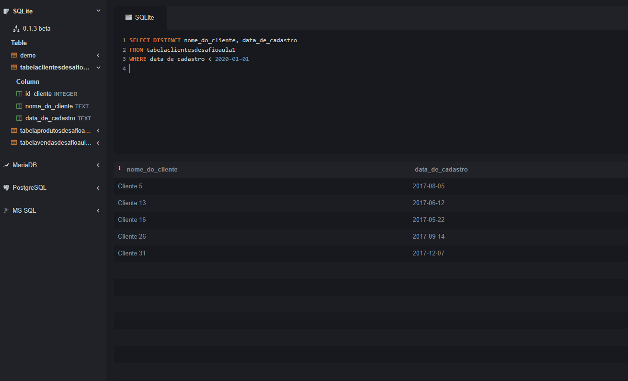
Task: Expand the demo table chevron
Action: pyautogui.click(x=98, y=56)
